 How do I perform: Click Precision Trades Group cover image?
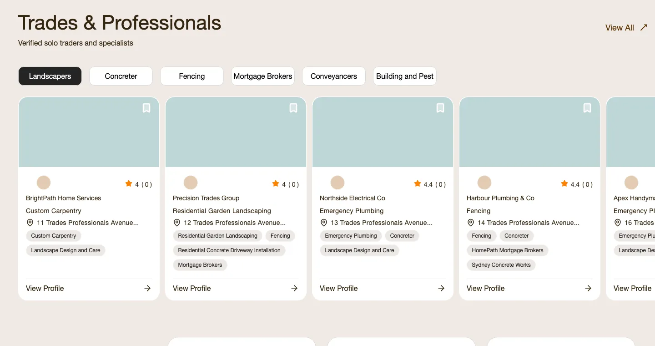click(236, 132)
